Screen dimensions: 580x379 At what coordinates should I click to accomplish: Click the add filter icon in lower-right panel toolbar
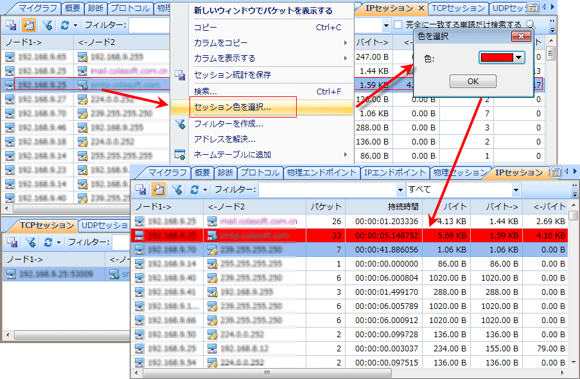[177, 190]
